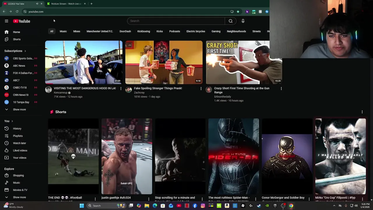Open the Kencameup channel name link

[x=61, y=93]
